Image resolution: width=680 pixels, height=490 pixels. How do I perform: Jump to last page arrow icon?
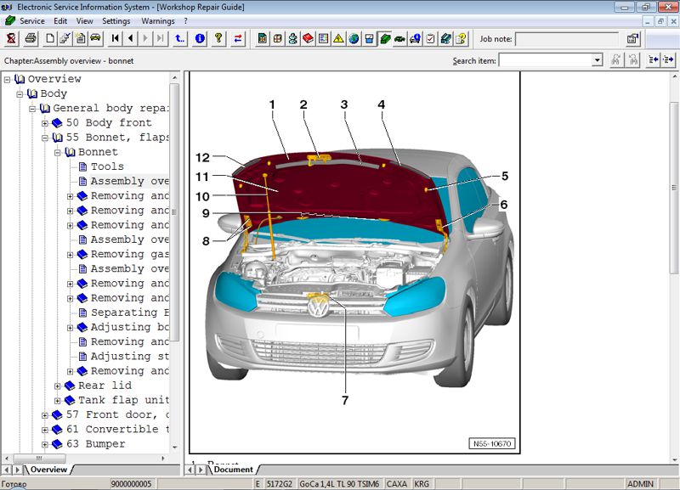[x=161, y=38]
